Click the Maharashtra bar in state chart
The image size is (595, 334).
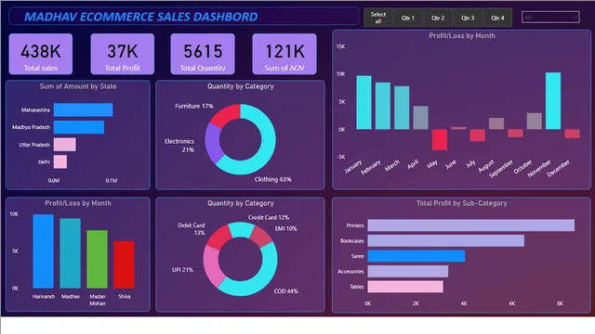click(x=83, y=109)
